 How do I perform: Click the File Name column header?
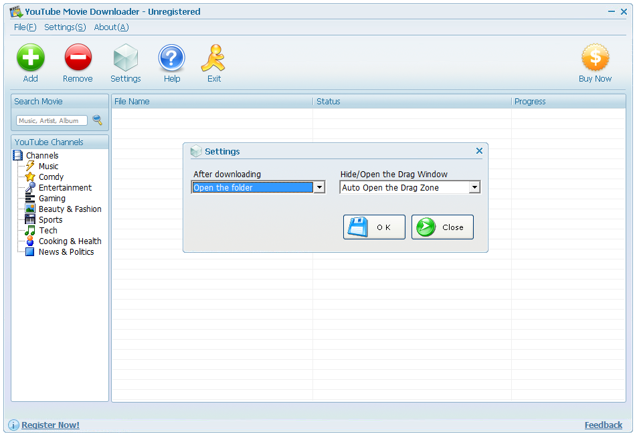tap(212, 101)
